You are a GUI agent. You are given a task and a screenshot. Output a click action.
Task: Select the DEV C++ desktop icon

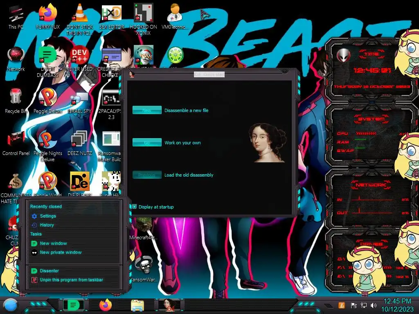point(80,59)
